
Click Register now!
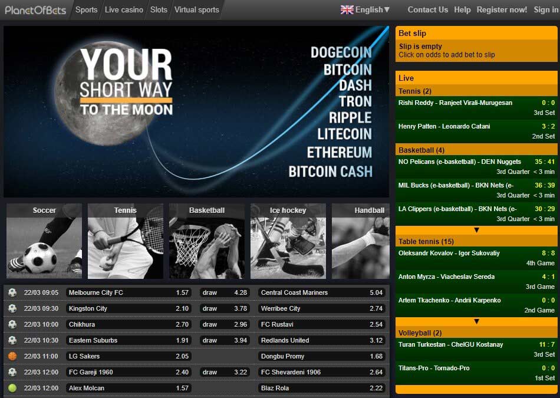click(502, 9)
